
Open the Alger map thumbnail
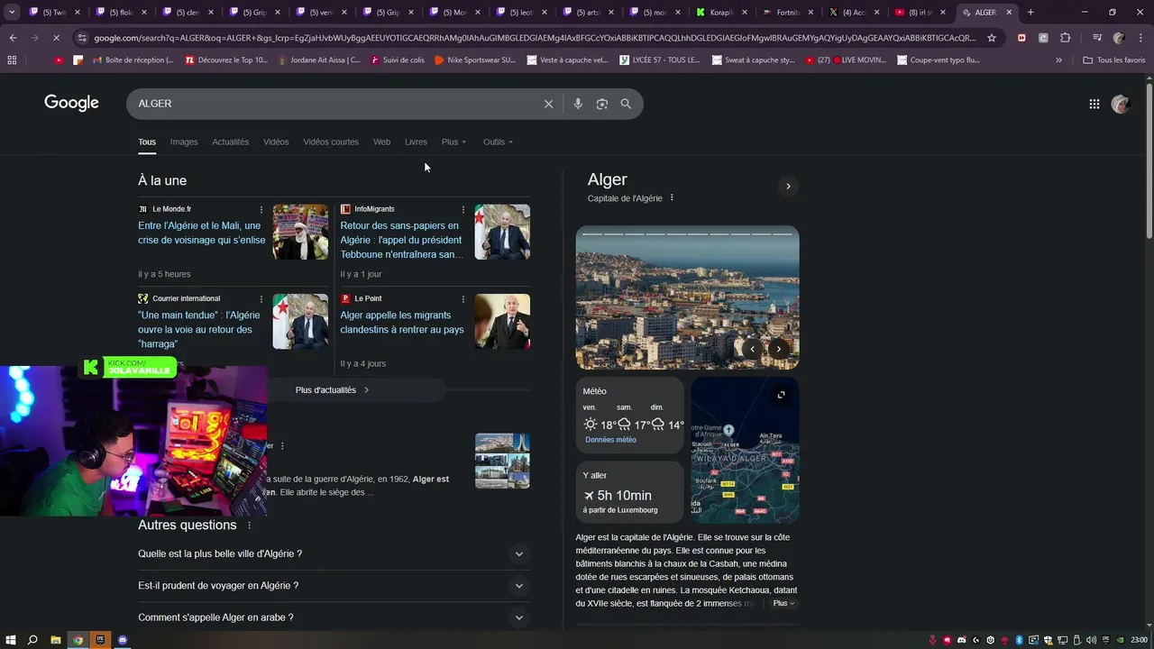pyautogui.click(x=745, y=450)
